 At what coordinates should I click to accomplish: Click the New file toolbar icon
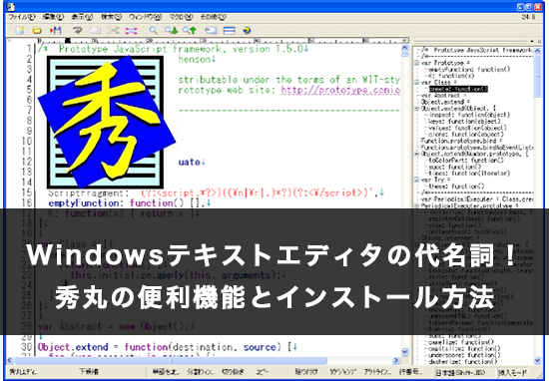(20, 31)
